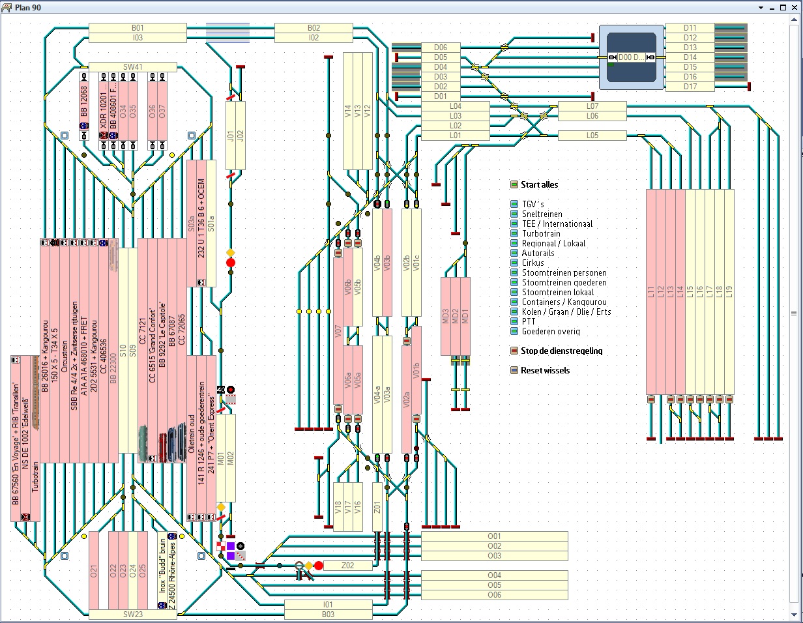Click the speed sign 40 marker

coord(221,390)
